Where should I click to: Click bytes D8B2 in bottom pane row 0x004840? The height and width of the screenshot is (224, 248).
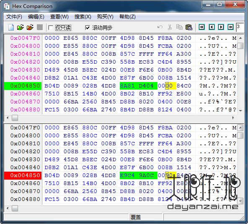(52, 167)
